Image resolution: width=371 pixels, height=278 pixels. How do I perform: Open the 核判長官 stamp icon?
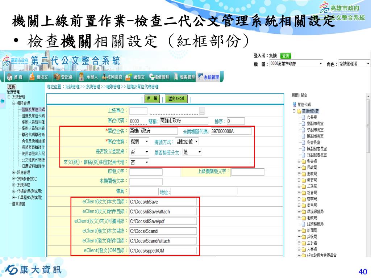[104, 77]
